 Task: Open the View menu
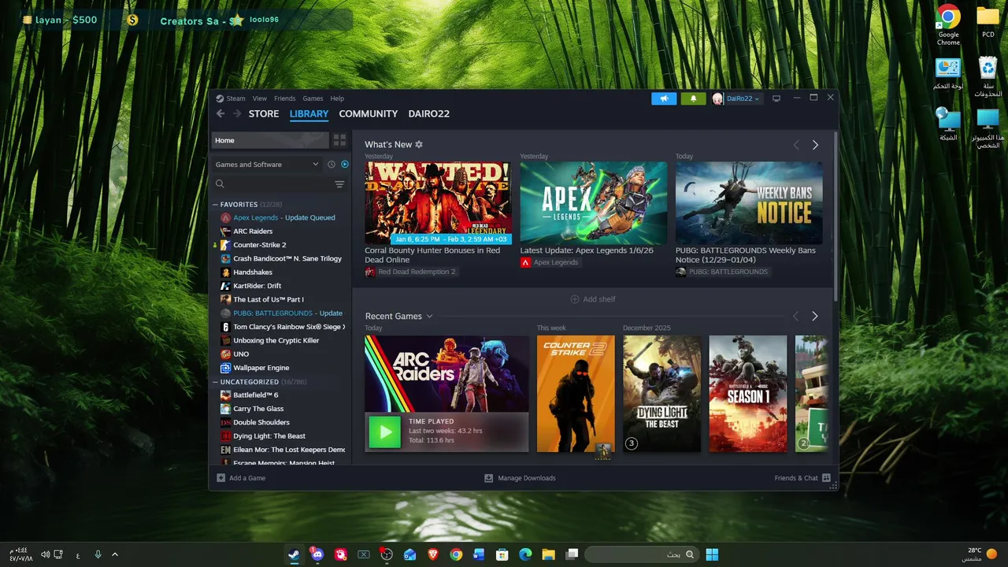coord(260,98)
